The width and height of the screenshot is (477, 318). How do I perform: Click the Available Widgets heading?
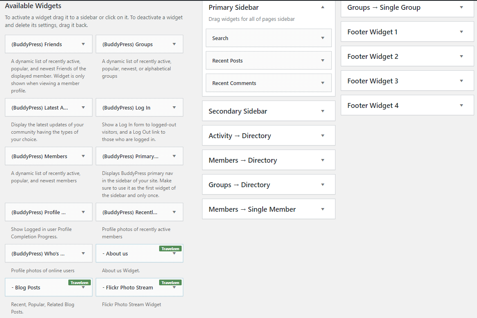[33, 6]
